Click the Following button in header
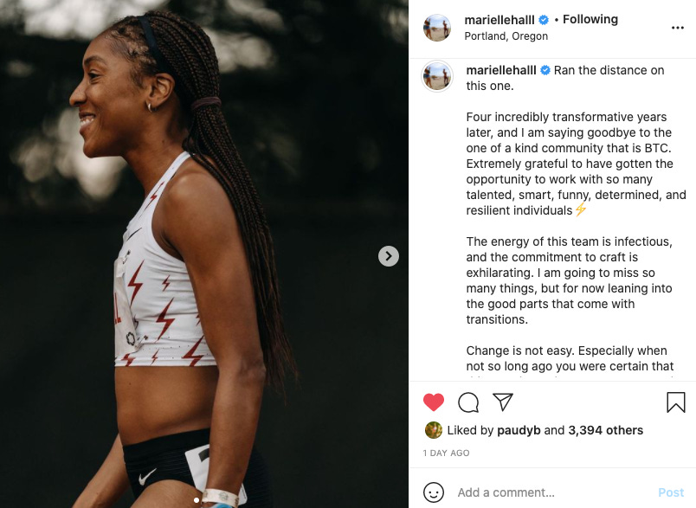The width and height of the screenshot is (696, 508). 590,20
